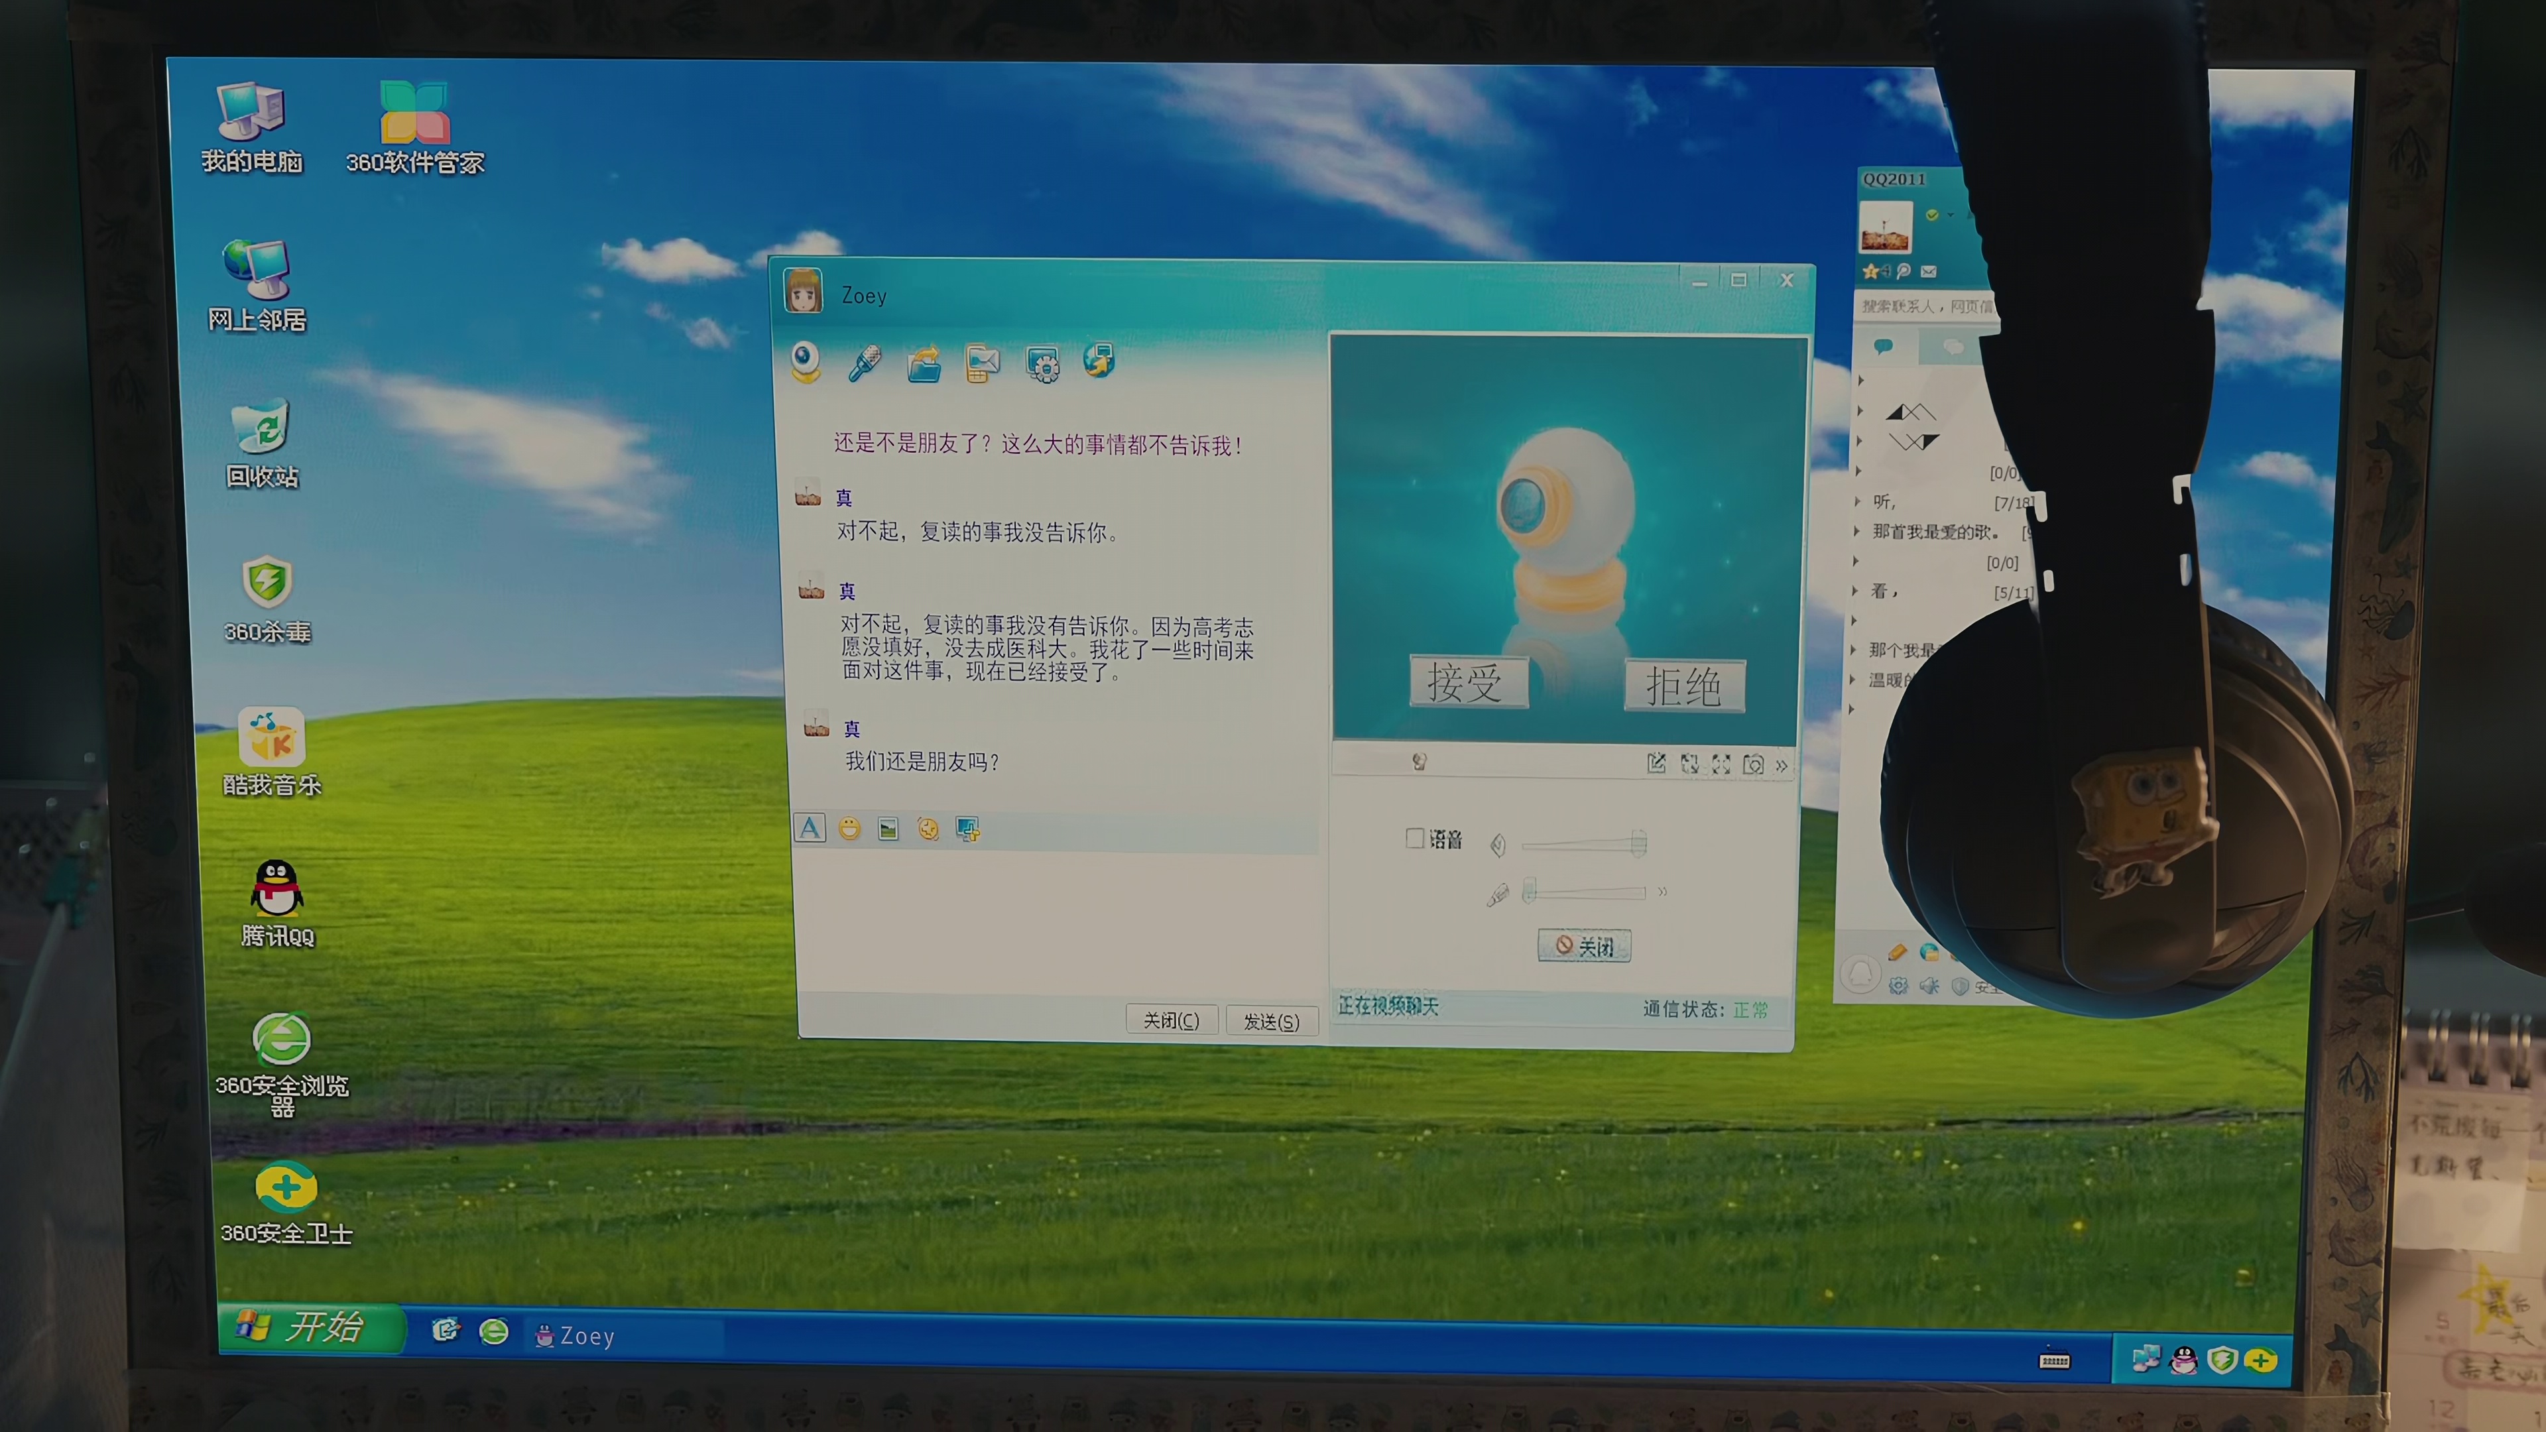The height and width of the screenshot is (1432, 2546).
Task: Click the pencil icon at QQ2011 bottom
Action: coord(1897,952)
